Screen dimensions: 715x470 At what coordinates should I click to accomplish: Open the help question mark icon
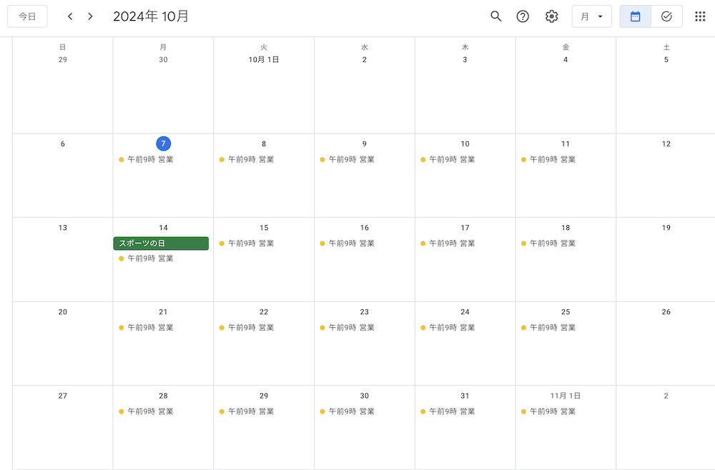coord(523,16)
